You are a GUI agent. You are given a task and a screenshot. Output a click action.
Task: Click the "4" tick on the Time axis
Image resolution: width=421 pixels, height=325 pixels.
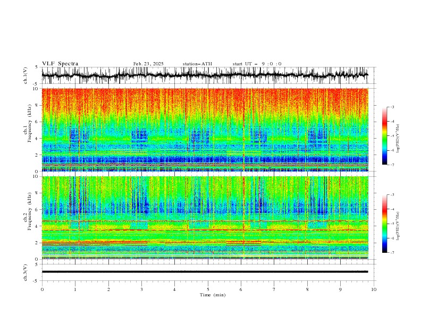tap(174, 289)
